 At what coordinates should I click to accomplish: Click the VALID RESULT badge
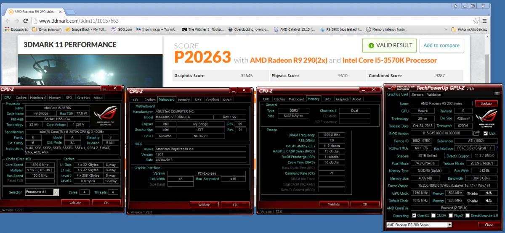(x=389, y=45)
